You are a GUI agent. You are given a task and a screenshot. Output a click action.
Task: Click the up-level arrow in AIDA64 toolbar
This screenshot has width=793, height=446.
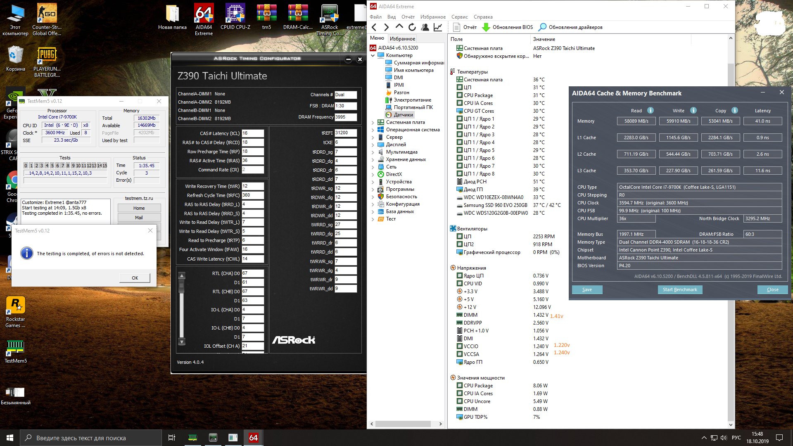coord(399,27)
